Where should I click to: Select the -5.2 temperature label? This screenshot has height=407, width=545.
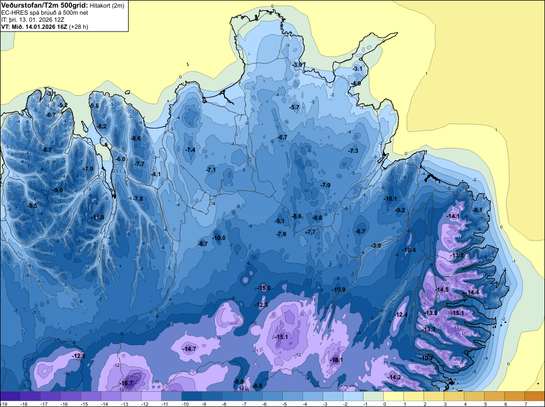tap(63, 105)
